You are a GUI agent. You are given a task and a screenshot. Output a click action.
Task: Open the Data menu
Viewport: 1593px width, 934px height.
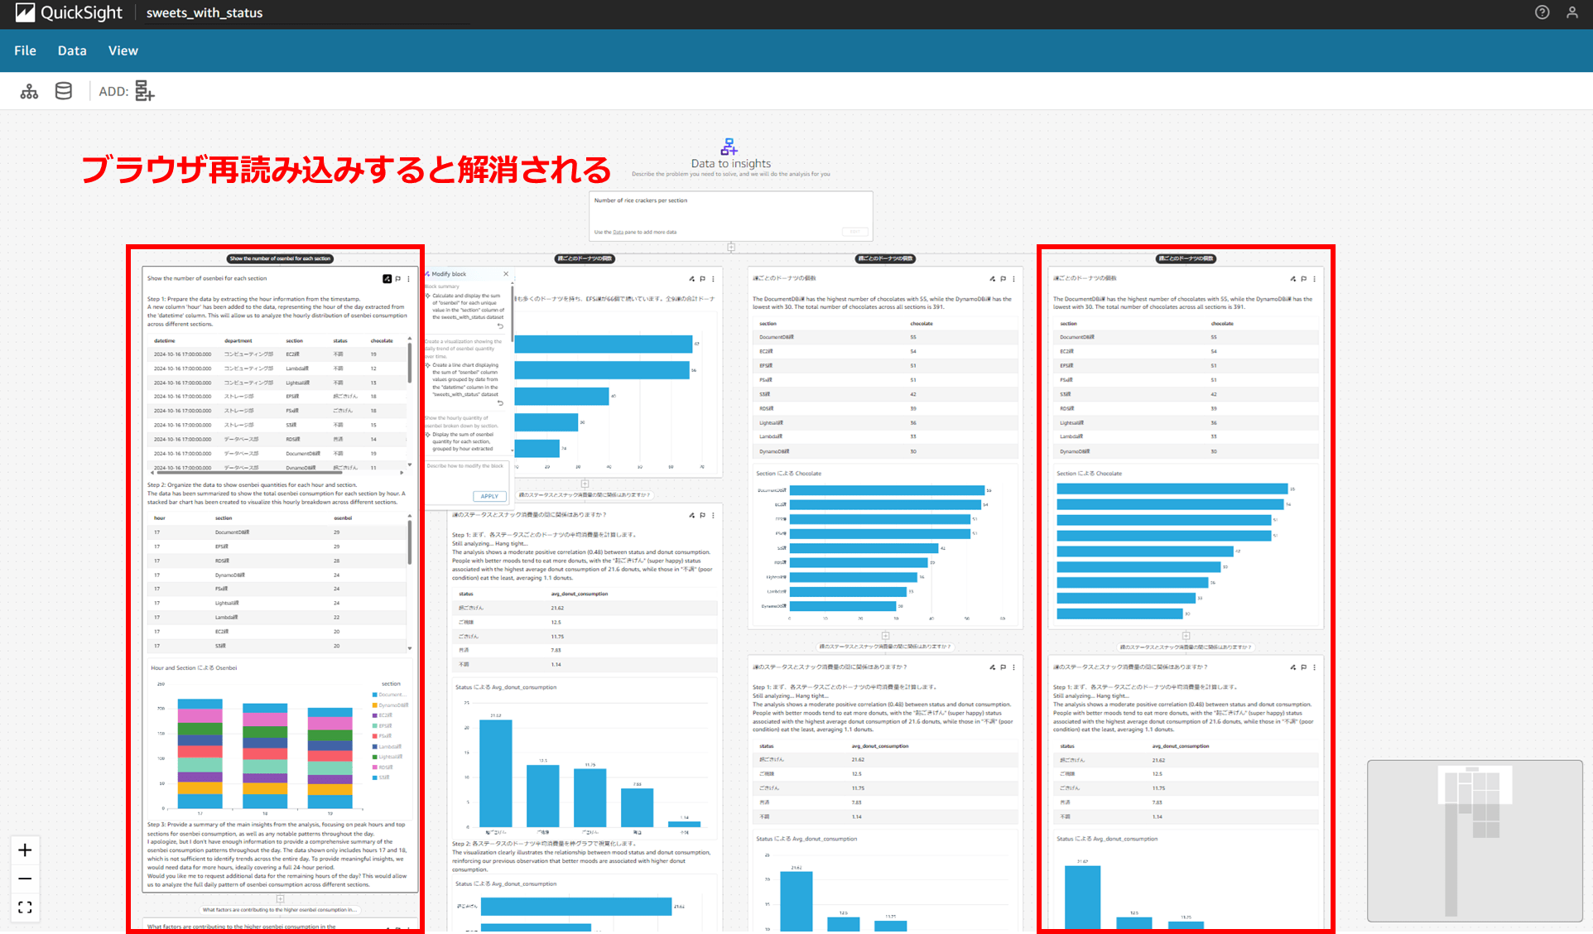[x=72, y=51]
